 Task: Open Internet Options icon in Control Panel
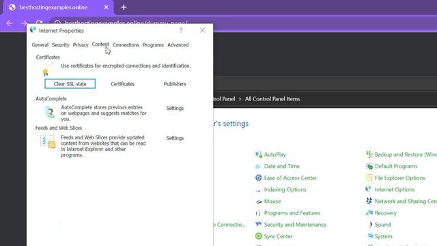[369, 189]
